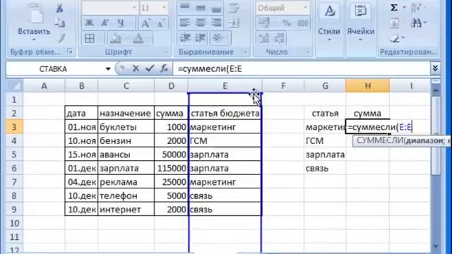Click the cell borders icon
Image resolution: width=452 pixels, height=254 pixels.
[x=90, y=38]
